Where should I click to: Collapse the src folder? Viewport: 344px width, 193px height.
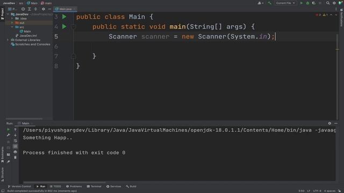[x=12, y=27]
